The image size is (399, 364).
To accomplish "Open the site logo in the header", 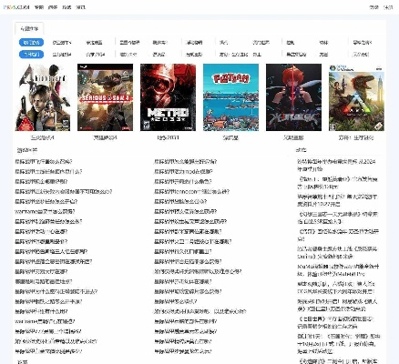I will pyautogui.click(x=16, y=7).
